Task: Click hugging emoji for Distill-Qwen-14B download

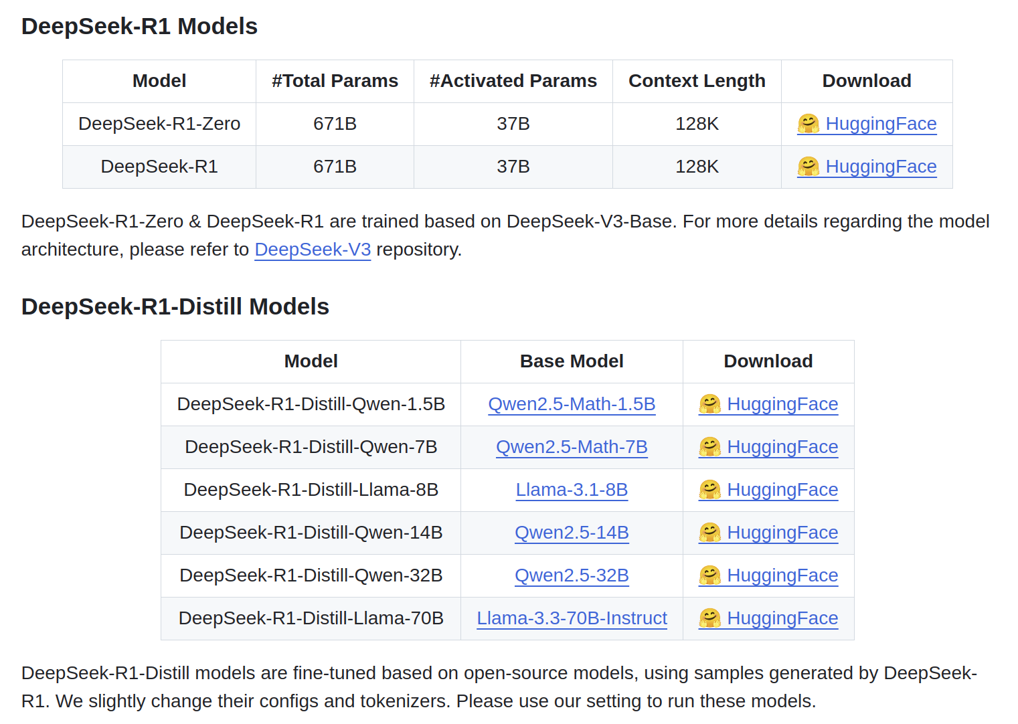Action: 709,533
